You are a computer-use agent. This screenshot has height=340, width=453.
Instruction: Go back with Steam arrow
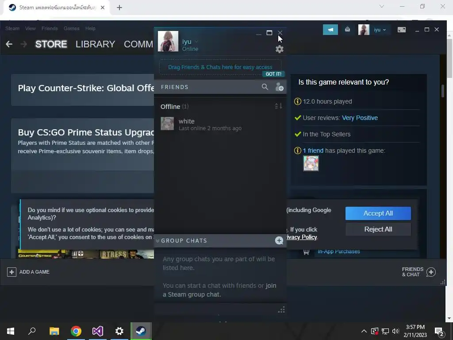pos(9,44)
